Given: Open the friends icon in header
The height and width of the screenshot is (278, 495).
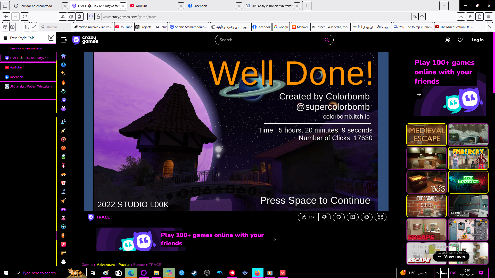Looking at the screenshot, I should tap(448, 40).
